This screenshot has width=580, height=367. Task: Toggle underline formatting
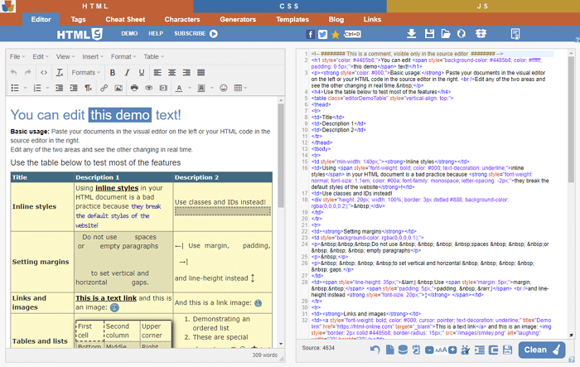click(142, 72)
